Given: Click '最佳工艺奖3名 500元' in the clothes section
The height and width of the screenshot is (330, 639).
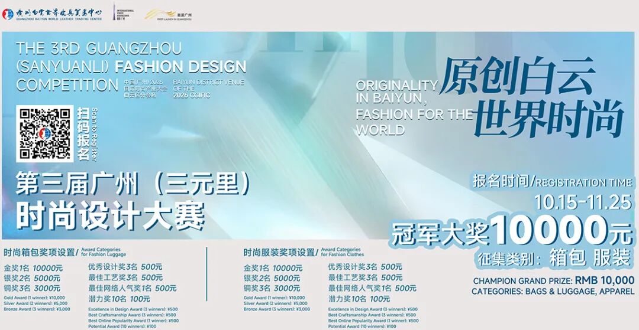Looking at the screenshot, I should 365,278.
